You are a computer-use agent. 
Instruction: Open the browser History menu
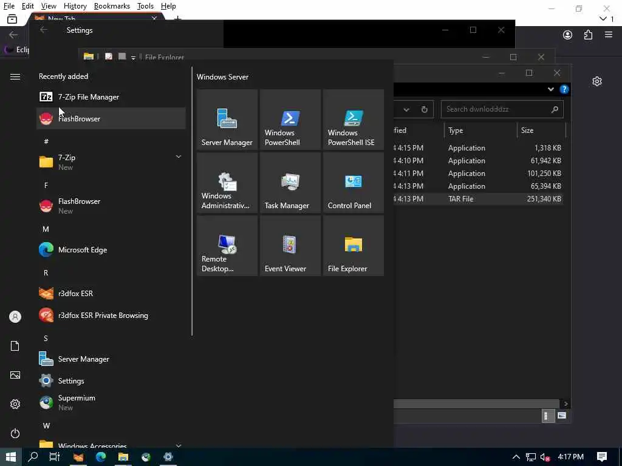click(x=75, y=6)
